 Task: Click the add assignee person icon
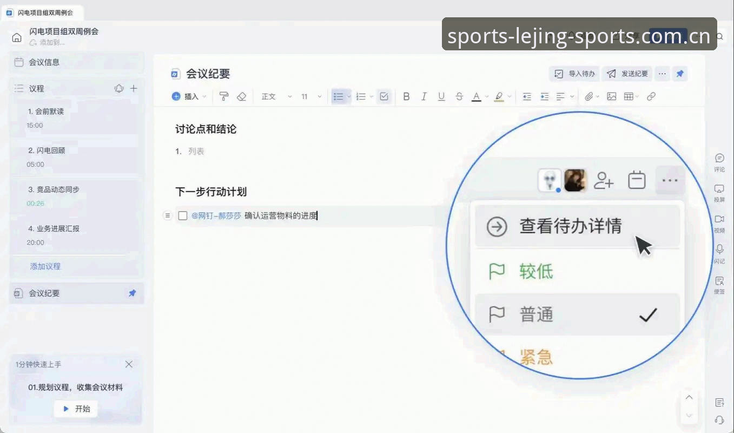point(604,181)
